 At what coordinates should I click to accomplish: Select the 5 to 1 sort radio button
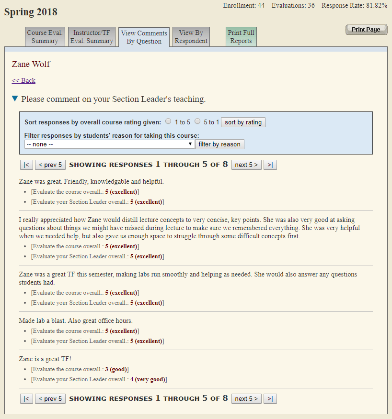pos(197,121)
